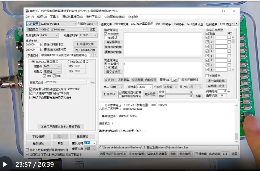The image size is (260, 171).
Task: Expand 重复延时 dropdown
Action: [94, 143]
